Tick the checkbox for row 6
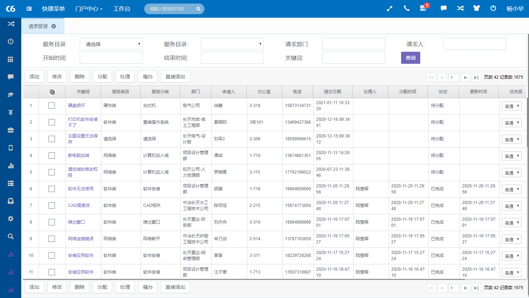This screenshot has height=298, width=529. [x=52, y=189]
